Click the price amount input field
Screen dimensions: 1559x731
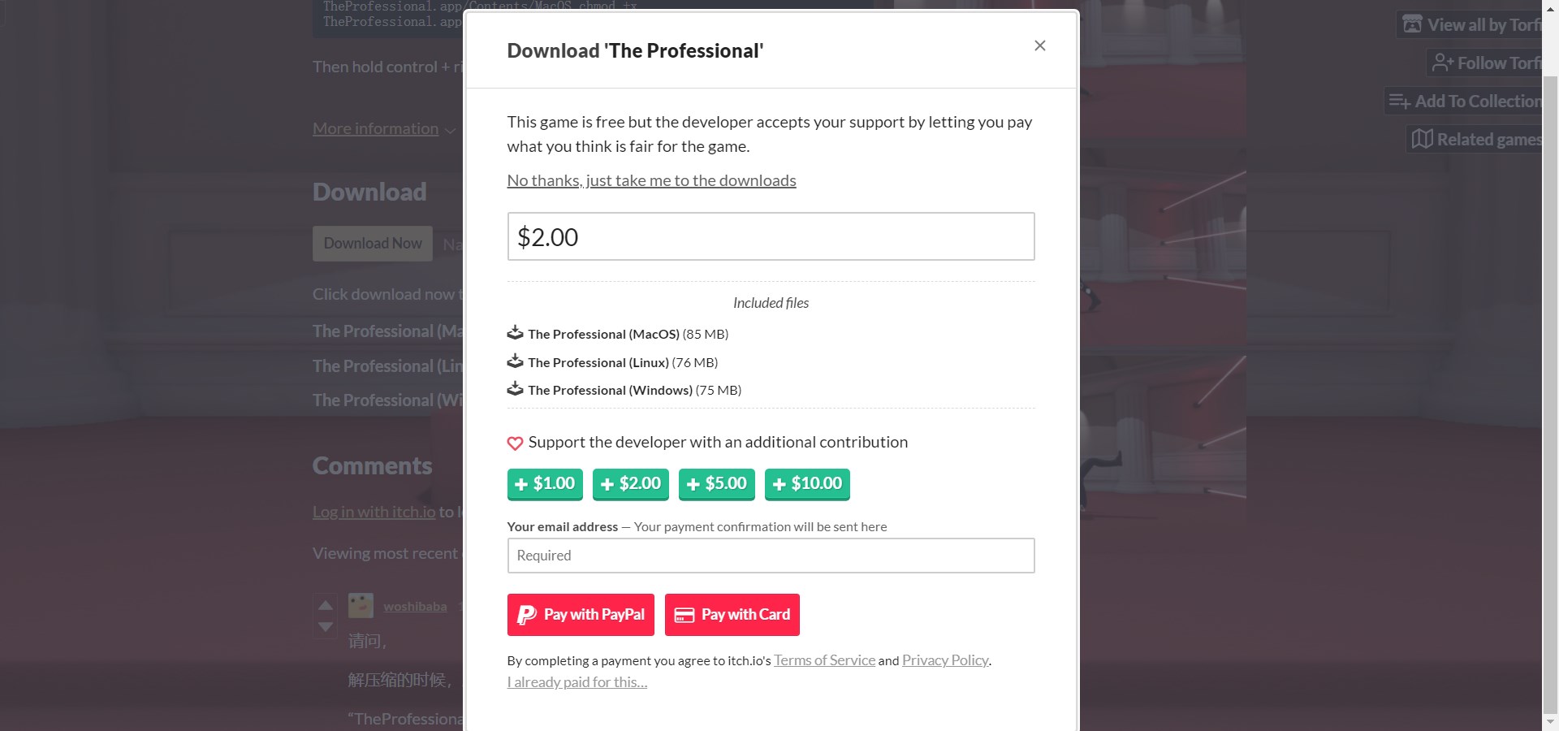(771, 236)
